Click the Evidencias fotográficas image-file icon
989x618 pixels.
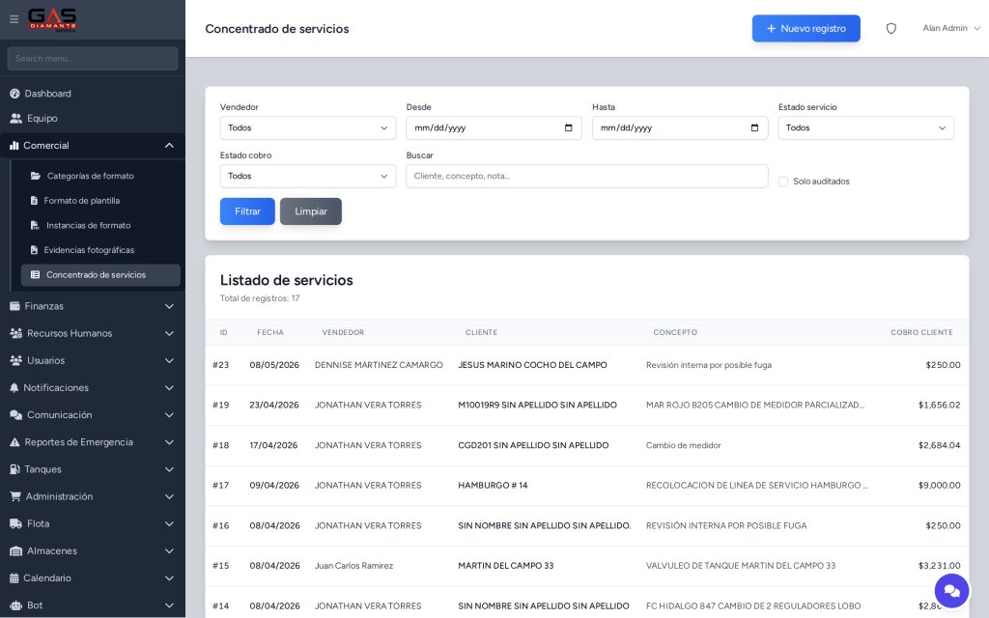(x=34, y=250)
